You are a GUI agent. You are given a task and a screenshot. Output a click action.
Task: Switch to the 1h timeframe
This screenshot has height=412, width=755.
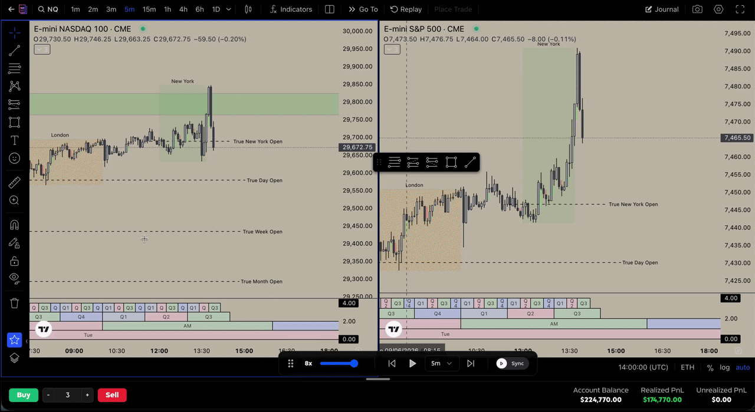pyautogui.click(x=168, y=9)
